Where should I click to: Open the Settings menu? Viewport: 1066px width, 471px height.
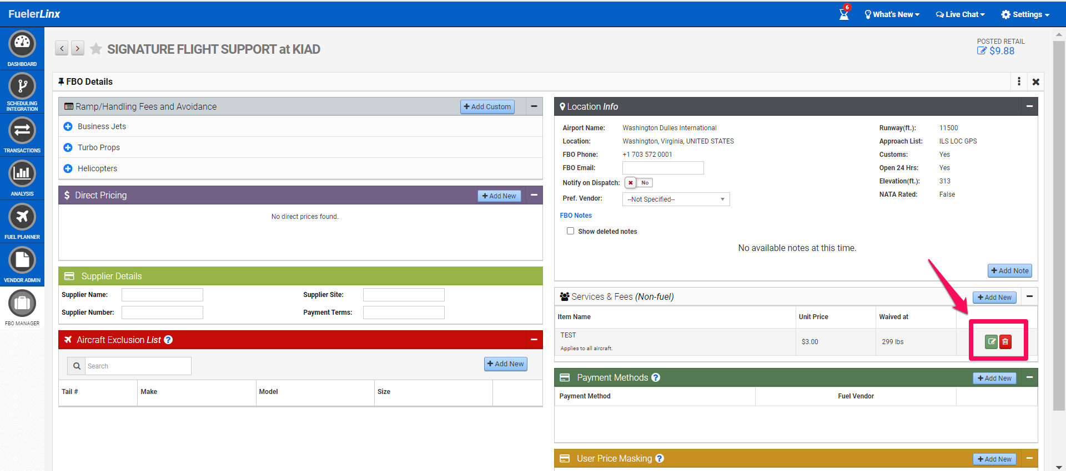click(x=1025, y=14)
